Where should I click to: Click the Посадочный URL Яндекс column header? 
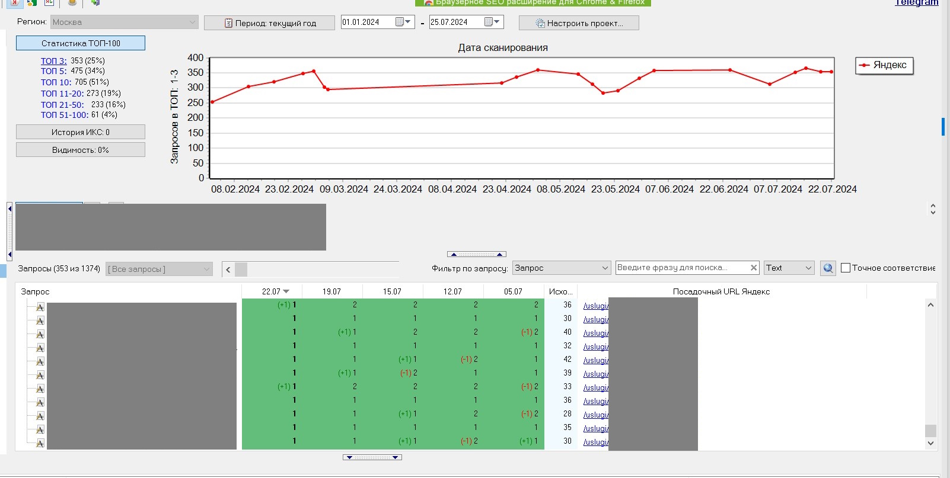[721, 291]
